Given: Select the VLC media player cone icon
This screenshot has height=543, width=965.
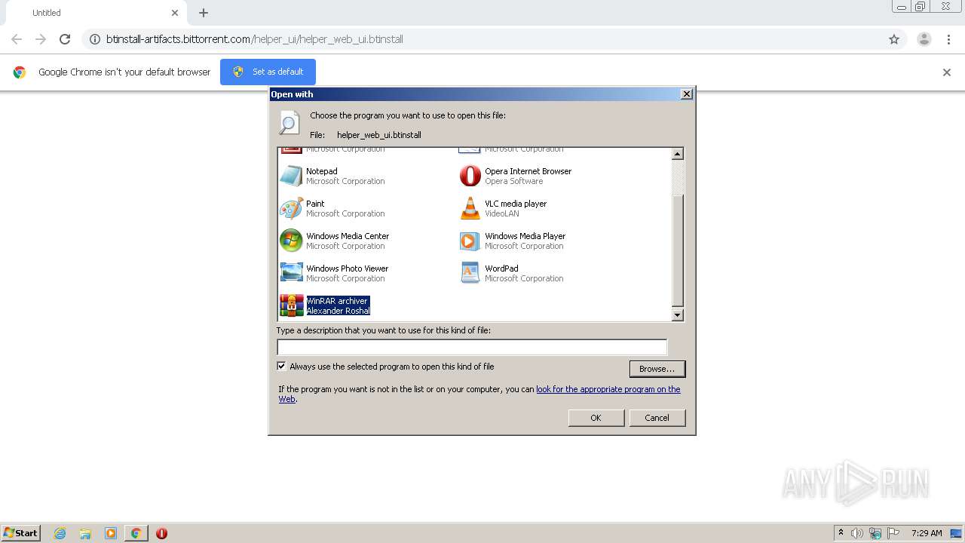Looking at the screenshot, I should [470, 208].
